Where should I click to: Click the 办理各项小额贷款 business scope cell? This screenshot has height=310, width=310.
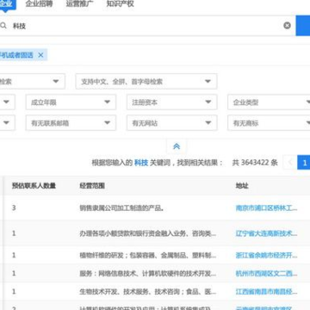(x=148, y=233)
